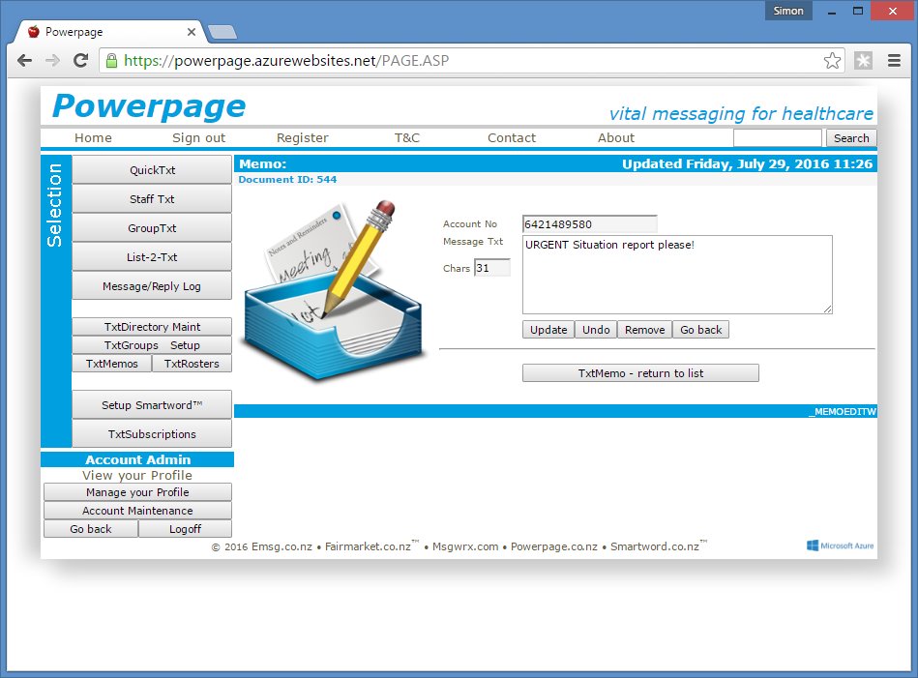
Task: Open the Sign out menu item
Action: click(x=198, y=138)
